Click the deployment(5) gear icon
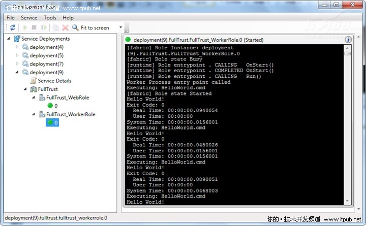 point(25,55)
